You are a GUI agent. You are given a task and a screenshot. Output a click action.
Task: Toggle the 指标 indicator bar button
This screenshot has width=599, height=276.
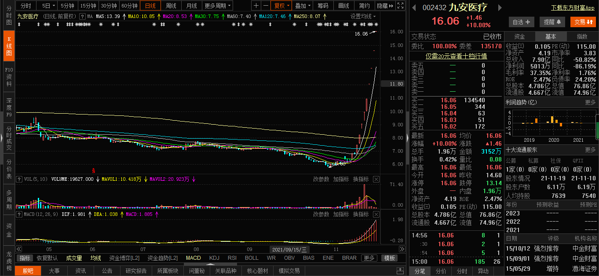pyautogui.click(x=25, y=258)
